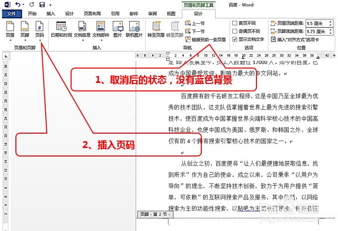Viewport: 338px width, 231px height.
Task: Switch to the 页面布局 tab
Action: coord(92,13)
